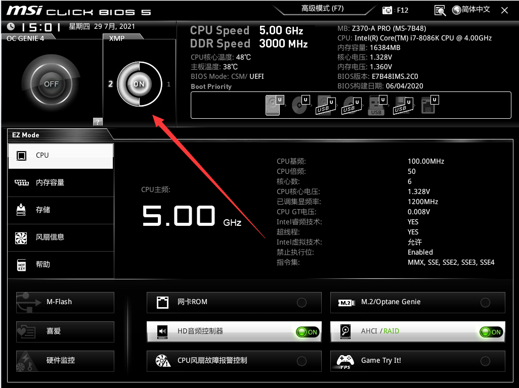Select the hard disk boot priority icon
Viewport: 519px width, 388px height.
tap(274, 105)
